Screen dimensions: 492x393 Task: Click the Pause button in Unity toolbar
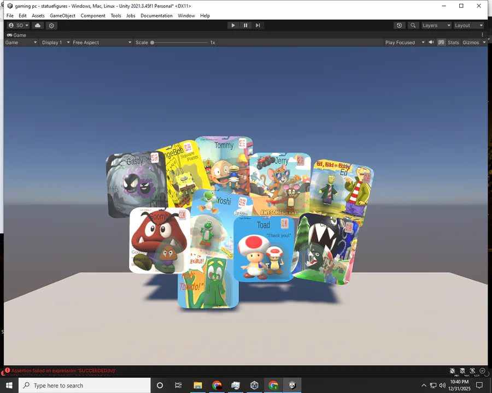click(x=245, y=26)
